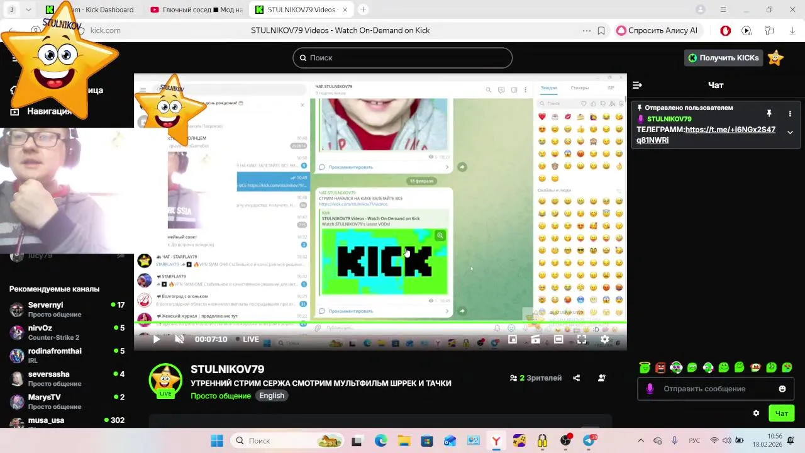Select the STULNIKOV79 Videos tab

point(302,9)
